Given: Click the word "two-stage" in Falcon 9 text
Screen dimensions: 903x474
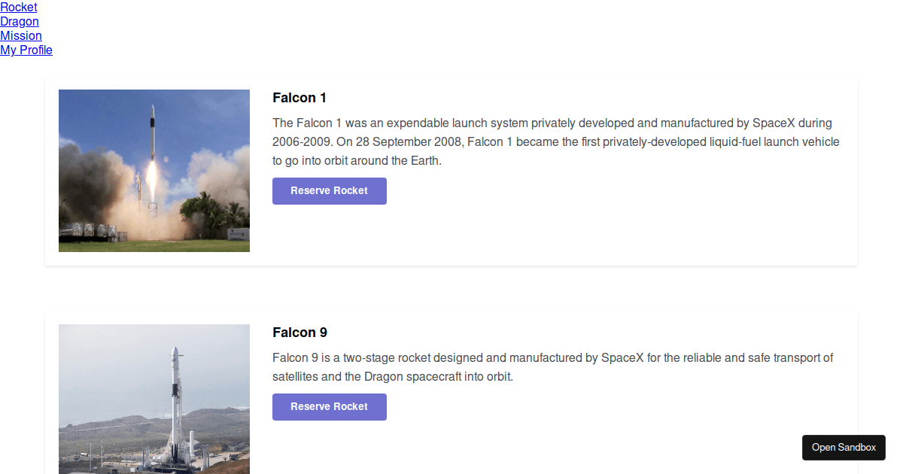Looking at the screenshot, I should click(364, 358).
